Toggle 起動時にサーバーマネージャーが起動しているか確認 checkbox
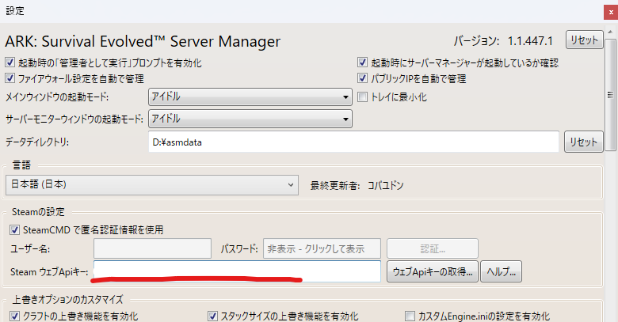 pos(362,63)
